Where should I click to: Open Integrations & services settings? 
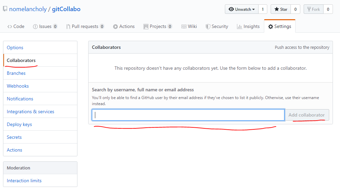point(40,112)
